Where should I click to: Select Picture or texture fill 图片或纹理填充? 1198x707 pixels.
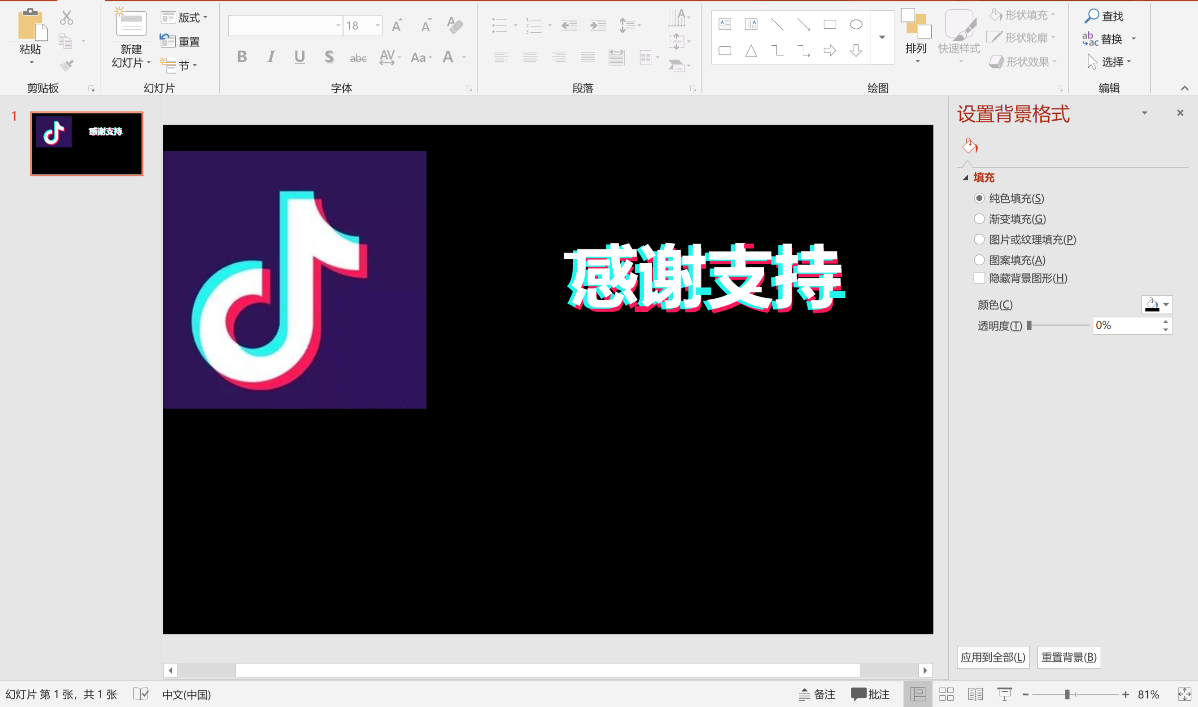click(979, 239)
